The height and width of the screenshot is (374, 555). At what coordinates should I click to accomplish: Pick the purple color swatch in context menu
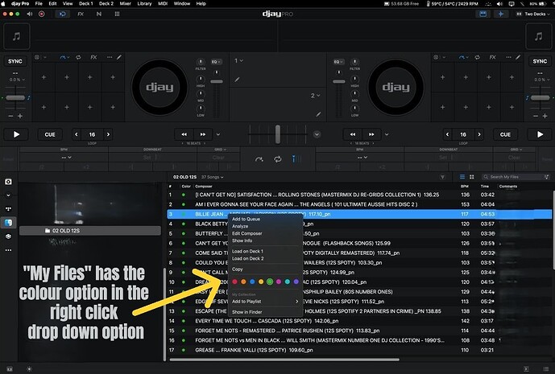coord(296,282)
